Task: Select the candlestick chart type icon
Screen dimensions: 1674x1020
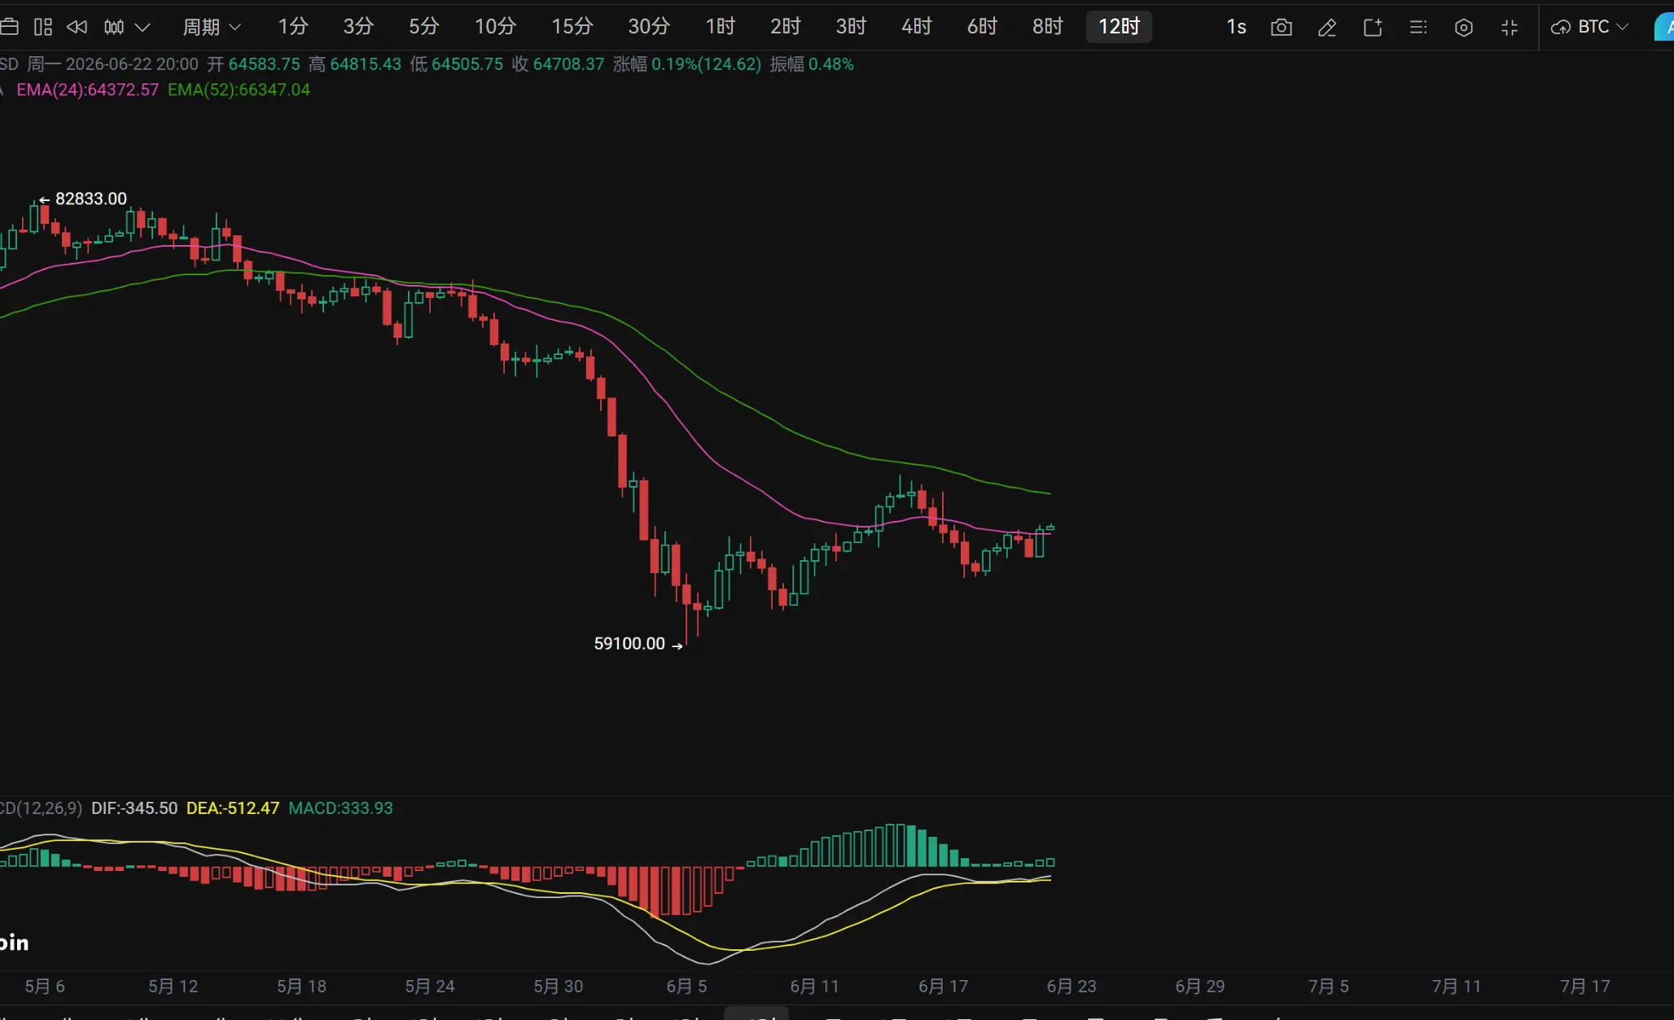Action: (x=114, y=27)
